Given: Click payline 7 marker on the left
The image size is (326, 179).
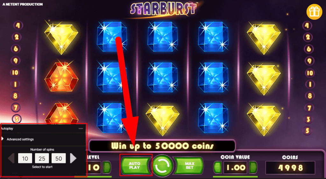Looking at the screenshot, I should [x=16, y=107].
